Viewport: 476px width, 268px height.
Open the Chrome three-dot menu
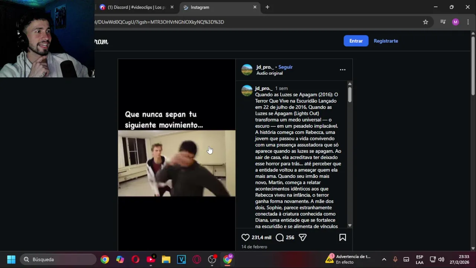pyautogui.click(x=468, y=22)
